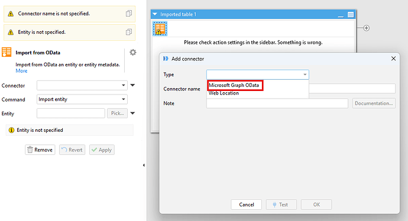
Task: Open the Connector dropdown in the sidebar
Action: coord(82,85)
